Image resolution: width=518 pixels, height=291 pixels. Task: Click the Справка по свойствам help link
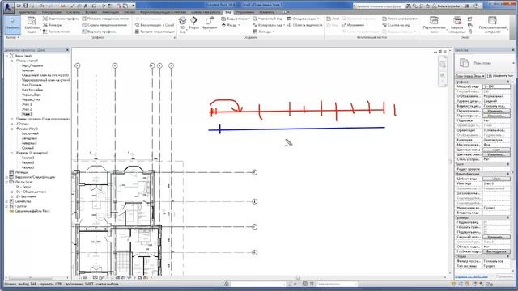471,276
